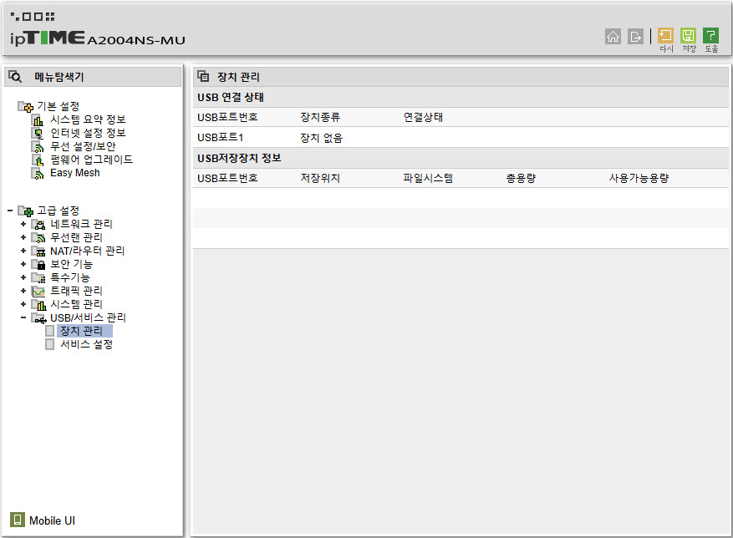Expand the 시스템 관리 node
This screenshot has height=538, width=733.
coord(23,304)
